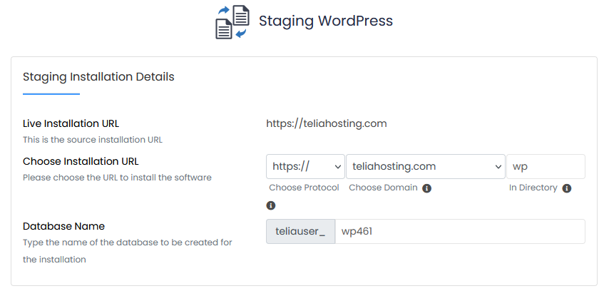Click the Database Name label
This screenshot has width=604, height=291.
coord(63,226)
